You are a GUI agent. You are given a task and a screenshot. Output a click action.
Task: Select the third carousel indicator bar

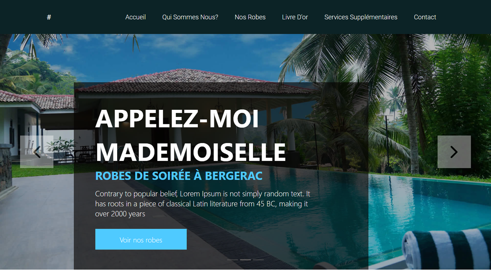[258, 260]
